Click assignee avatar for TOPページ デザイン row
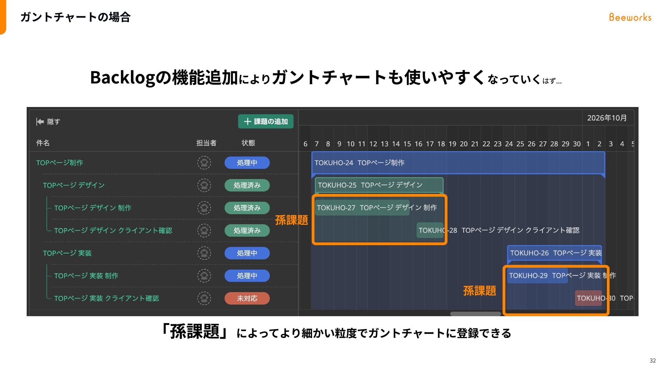Image resolution: width=665 pixels, height=374 pixels. (204, 185)
